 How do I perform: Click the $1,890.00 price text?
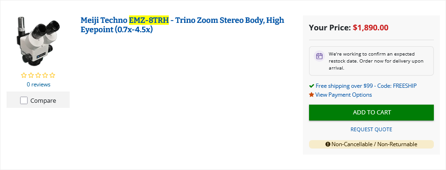(371, 28)
